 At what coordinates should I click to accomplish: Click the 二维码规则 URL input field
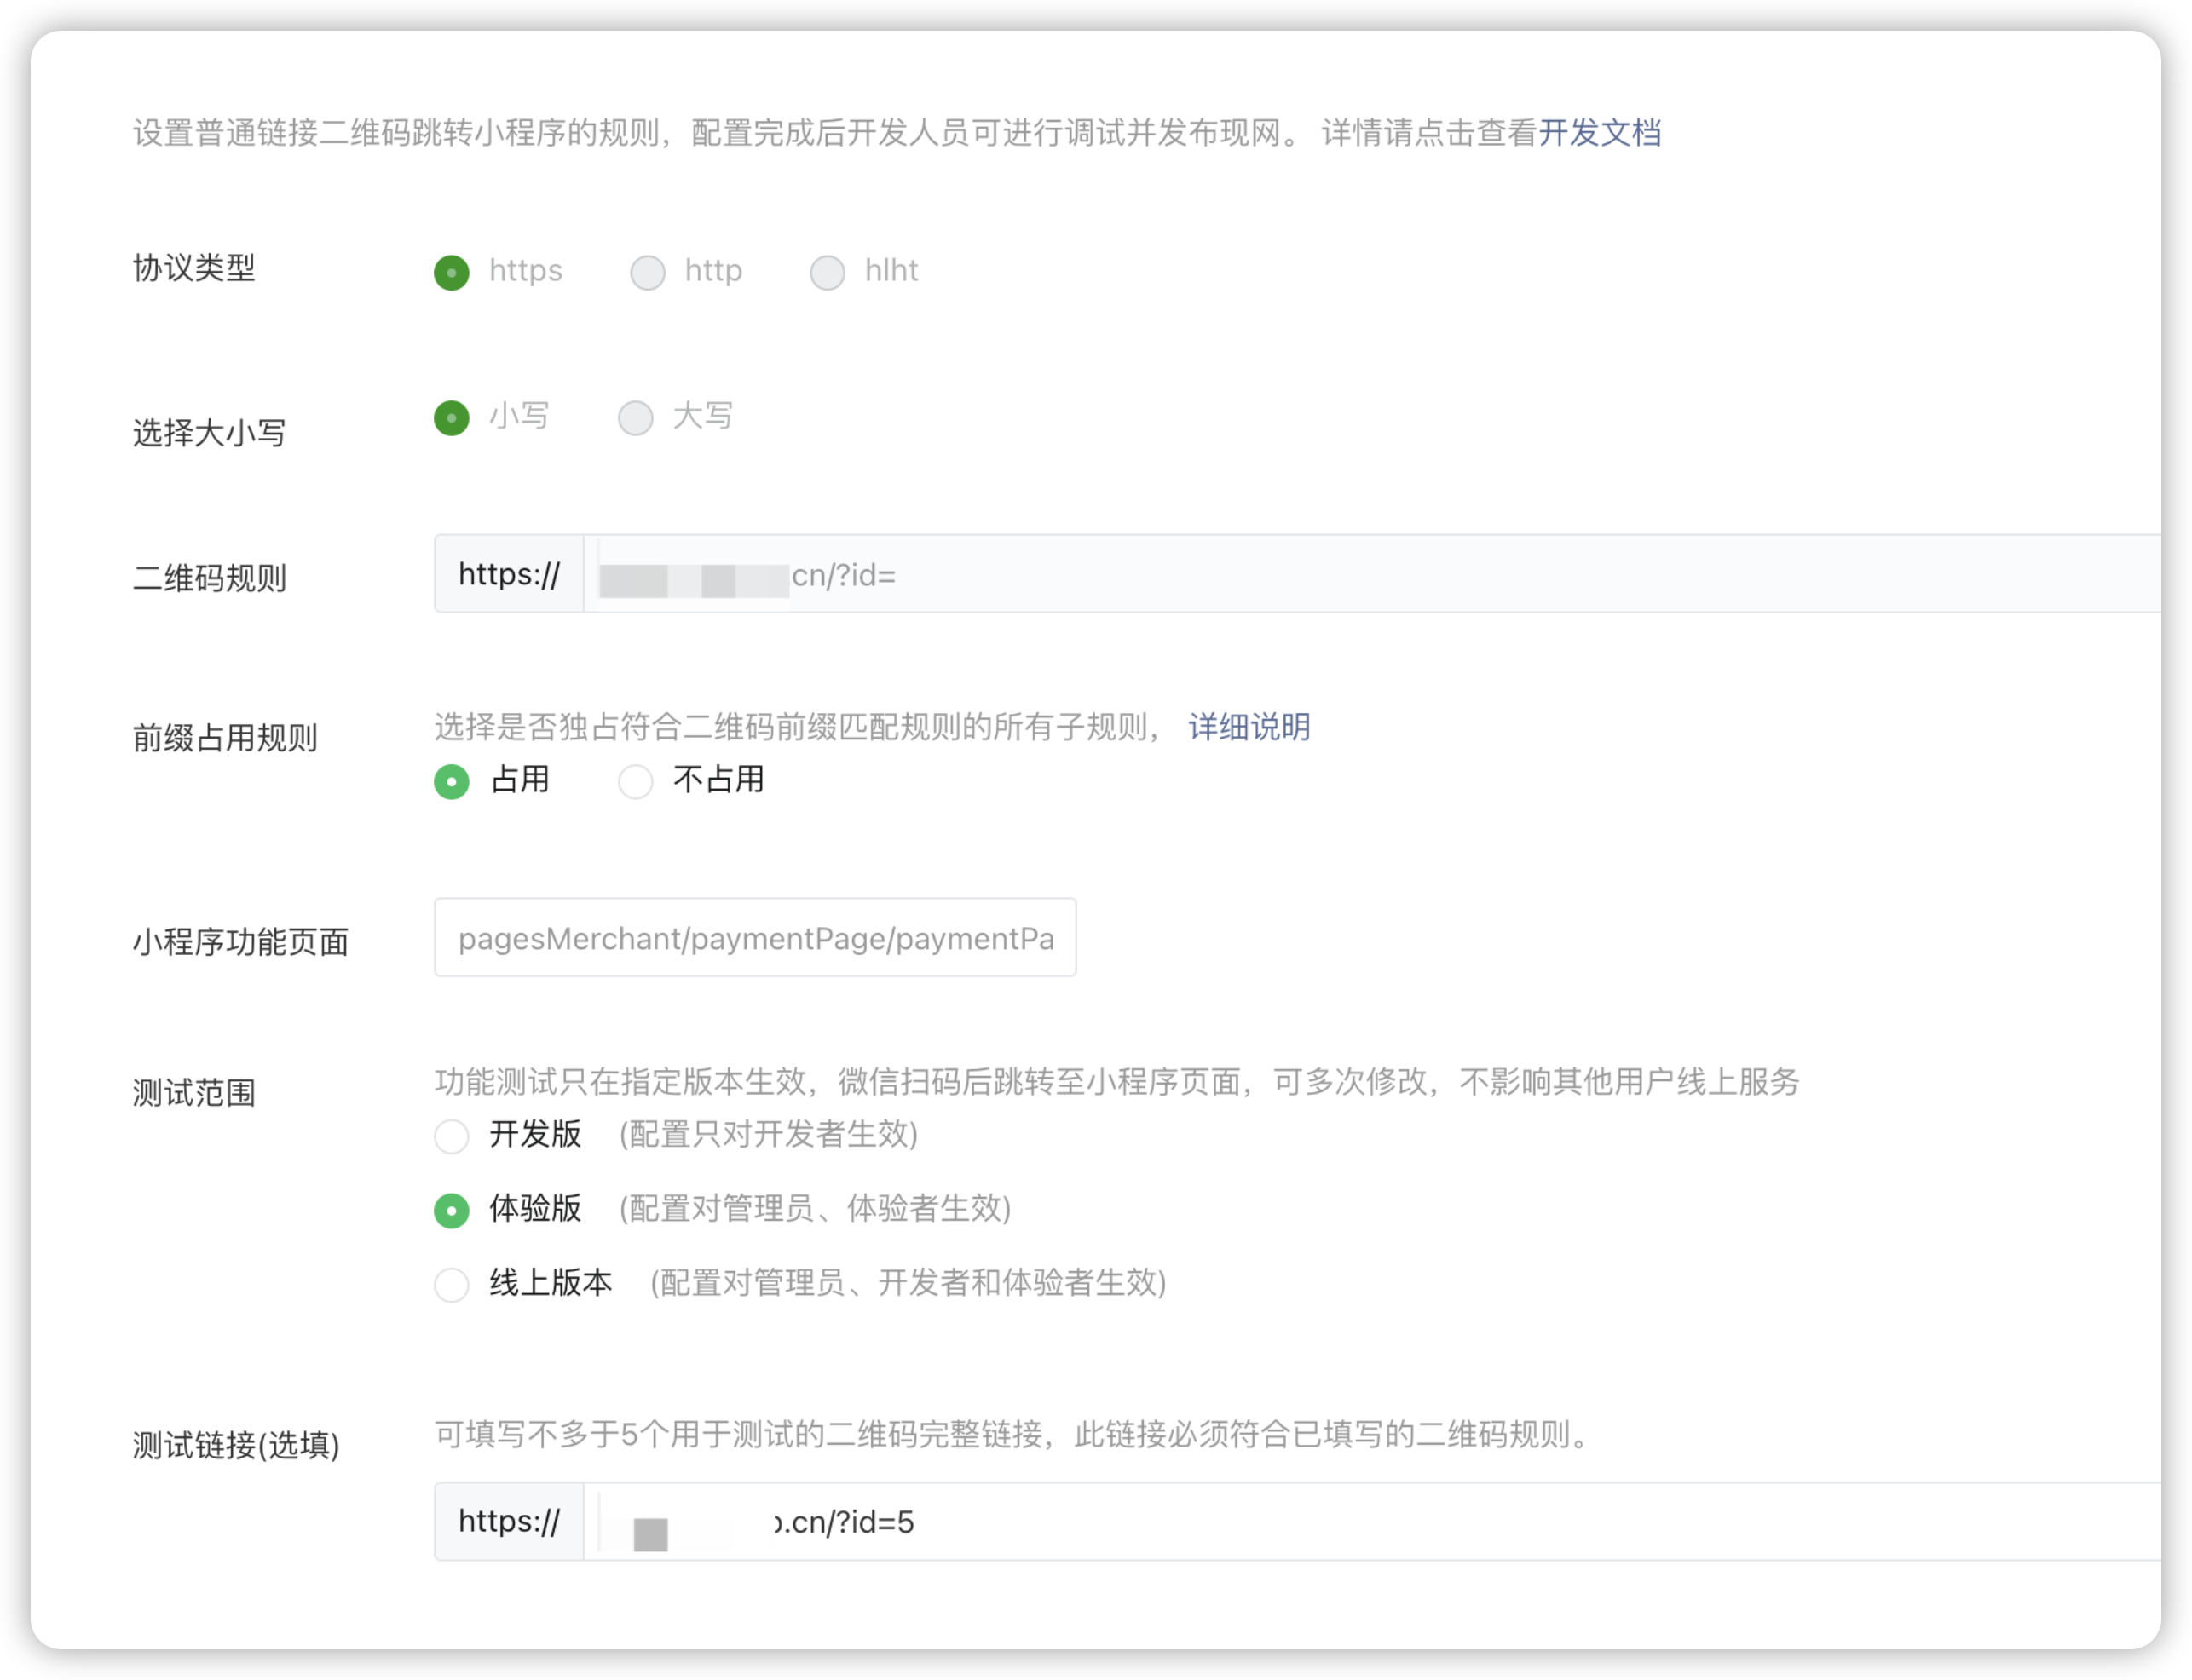[x=1371, y=574]
